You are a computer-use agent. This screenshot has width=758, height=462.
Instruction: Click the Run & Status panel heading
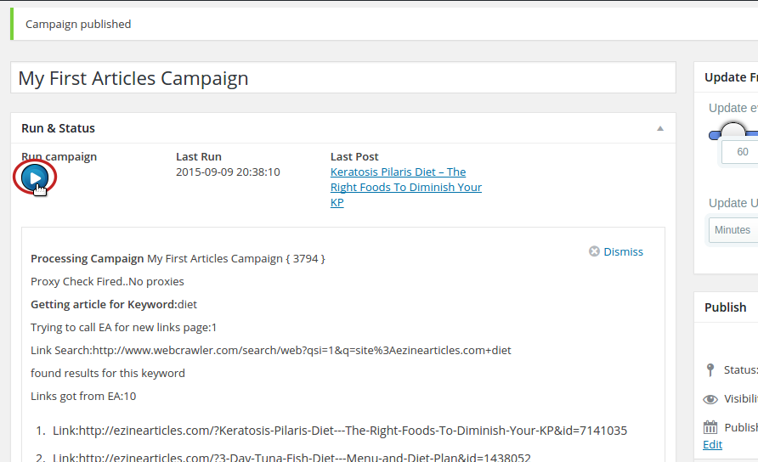click(59, 128)
